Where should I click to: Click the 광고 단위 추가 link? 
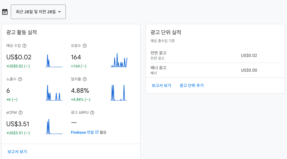[x=192, y=86]
